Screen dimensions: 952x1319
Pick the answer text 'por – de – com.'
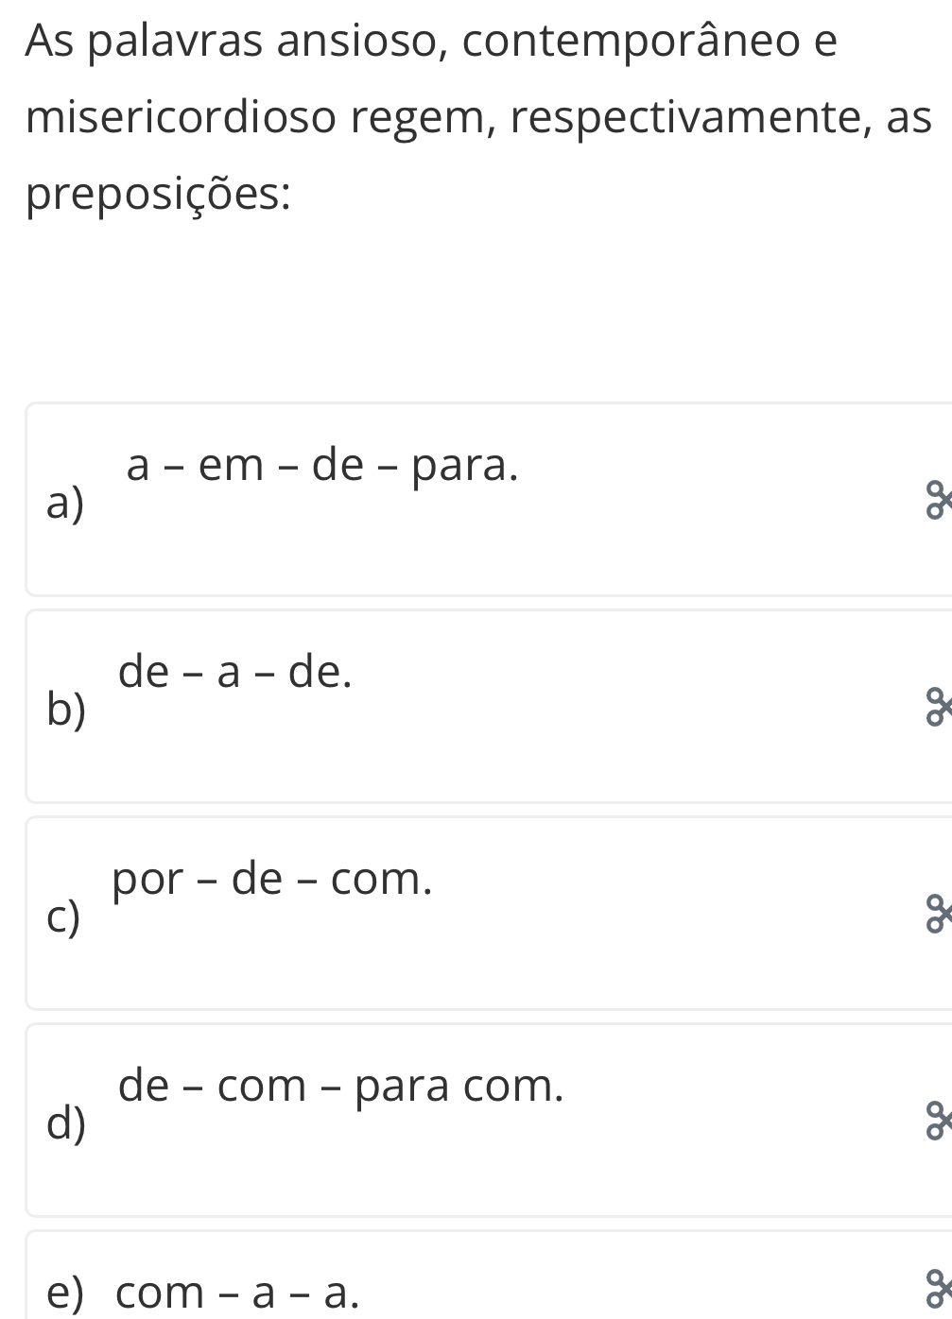tap(272, 881)
